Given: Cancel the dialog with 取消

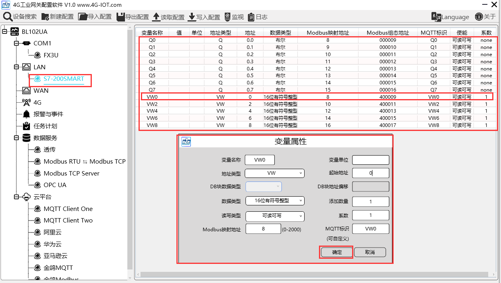Looking at the screenshot, I should [x=370, y=252].
